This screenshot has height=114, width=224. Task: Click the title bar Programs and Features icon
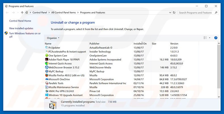pyautogui.click(x=6, y=6)
